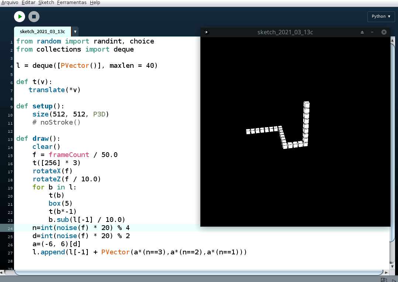This screenshot has height=282, width=398.
Task: Open the Python mode dropdown
Action: click(x=381, y=16)
